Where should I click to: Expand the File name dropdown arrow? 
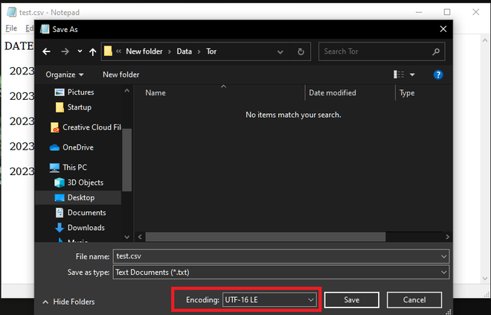443,256
